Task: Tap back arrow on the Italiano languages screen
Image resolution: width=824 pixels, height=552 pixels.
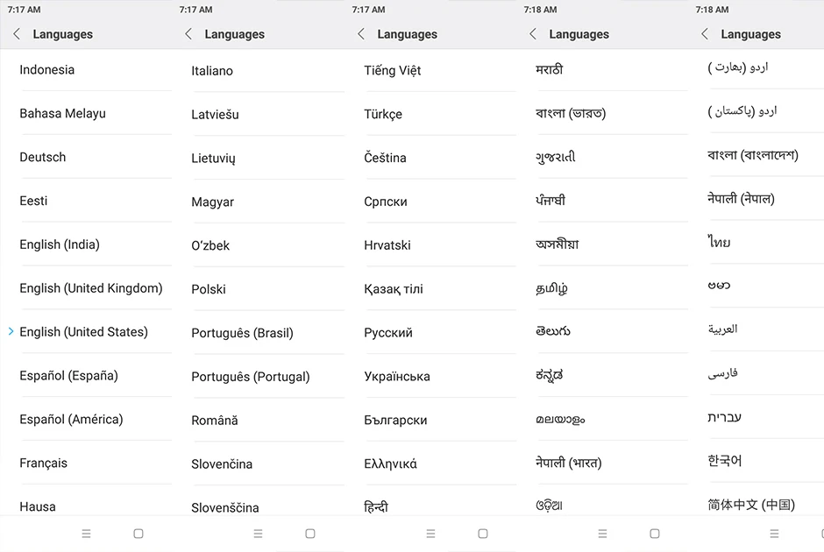Action: 188,34
